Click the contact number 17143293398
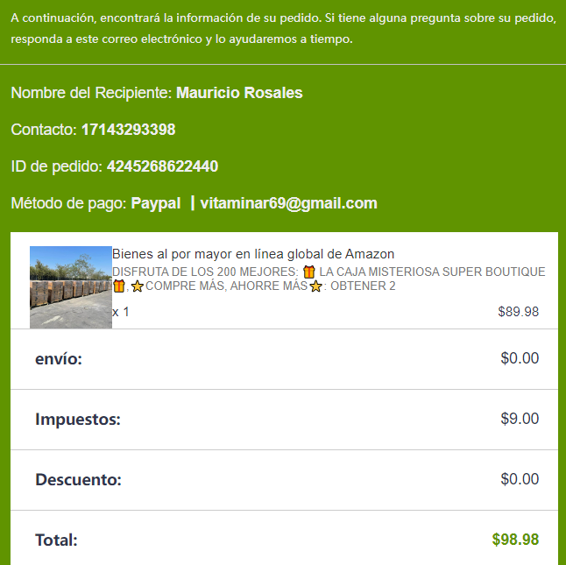Screen dimensions: 566x565 pyautogui.click(x=129, y=130)
